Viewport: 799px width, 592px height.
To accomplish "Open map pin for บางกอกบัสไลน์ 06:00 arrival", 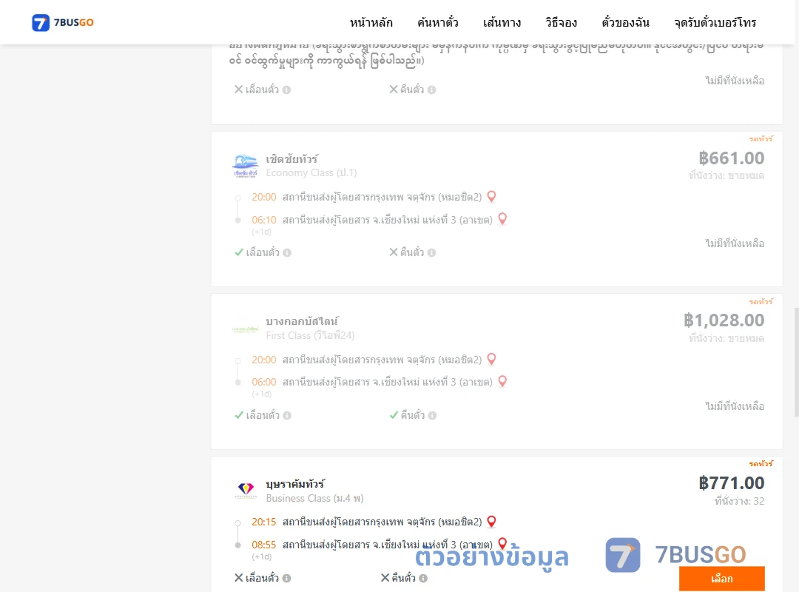I will click(502, 381).
